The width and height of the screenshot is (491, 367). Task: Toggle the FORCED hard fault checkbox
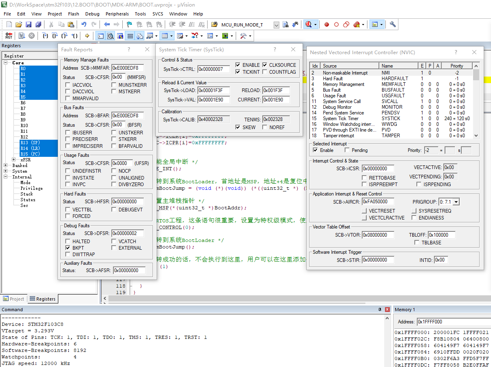point(68,216)
